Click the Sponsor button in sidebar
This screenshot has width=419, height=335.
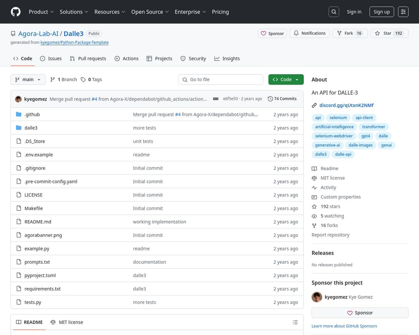[x=360, y=313]
